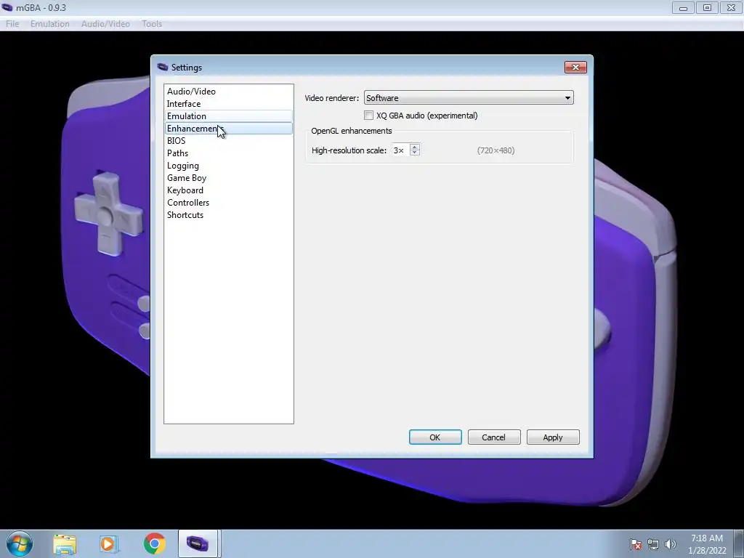Click the (720×480) resolution text
The height and width of the screenshot is (558, 744).
(496, 150)
